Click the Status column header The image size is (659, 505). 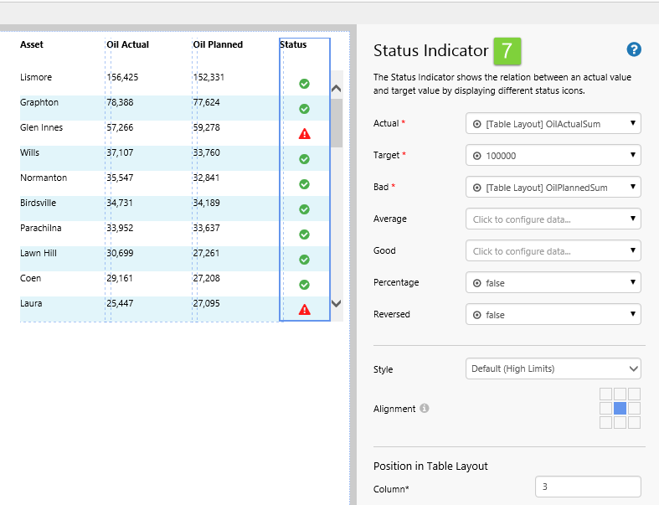tap(294, 45)
